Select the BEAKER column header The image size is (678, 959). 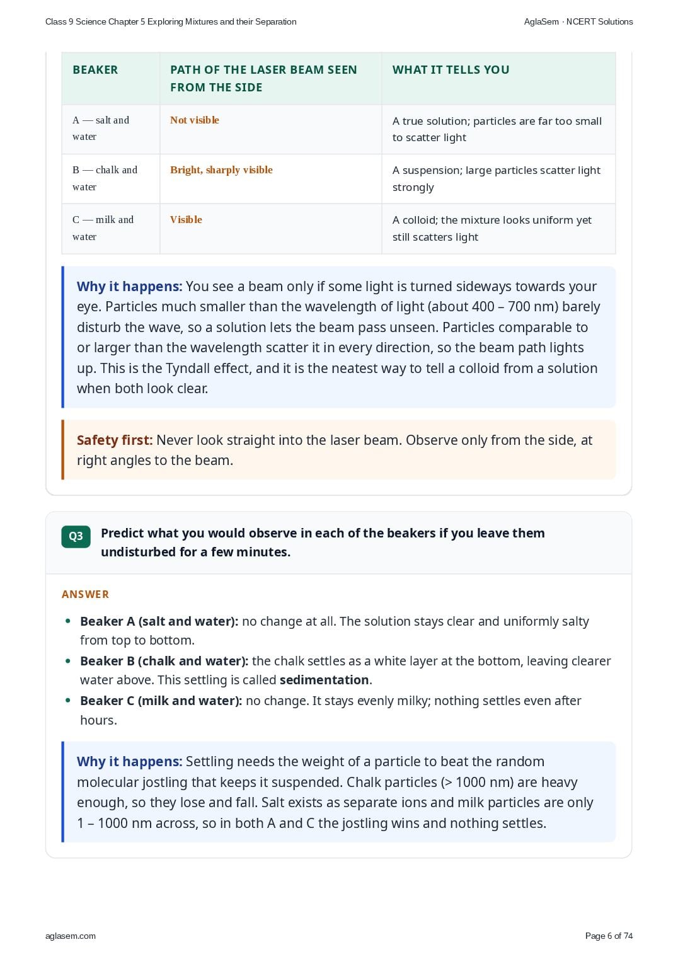click(x=95, y=70)
